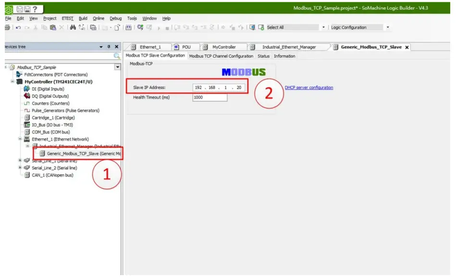Collapse the Industrial_Ethernet_Manager tree node

[x=27, y=146]
